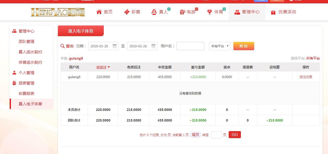Click 所有平台 next to 游戏平台
Image resolution: width=328 pixels, height=154 pixels.
tap(313, 59)
